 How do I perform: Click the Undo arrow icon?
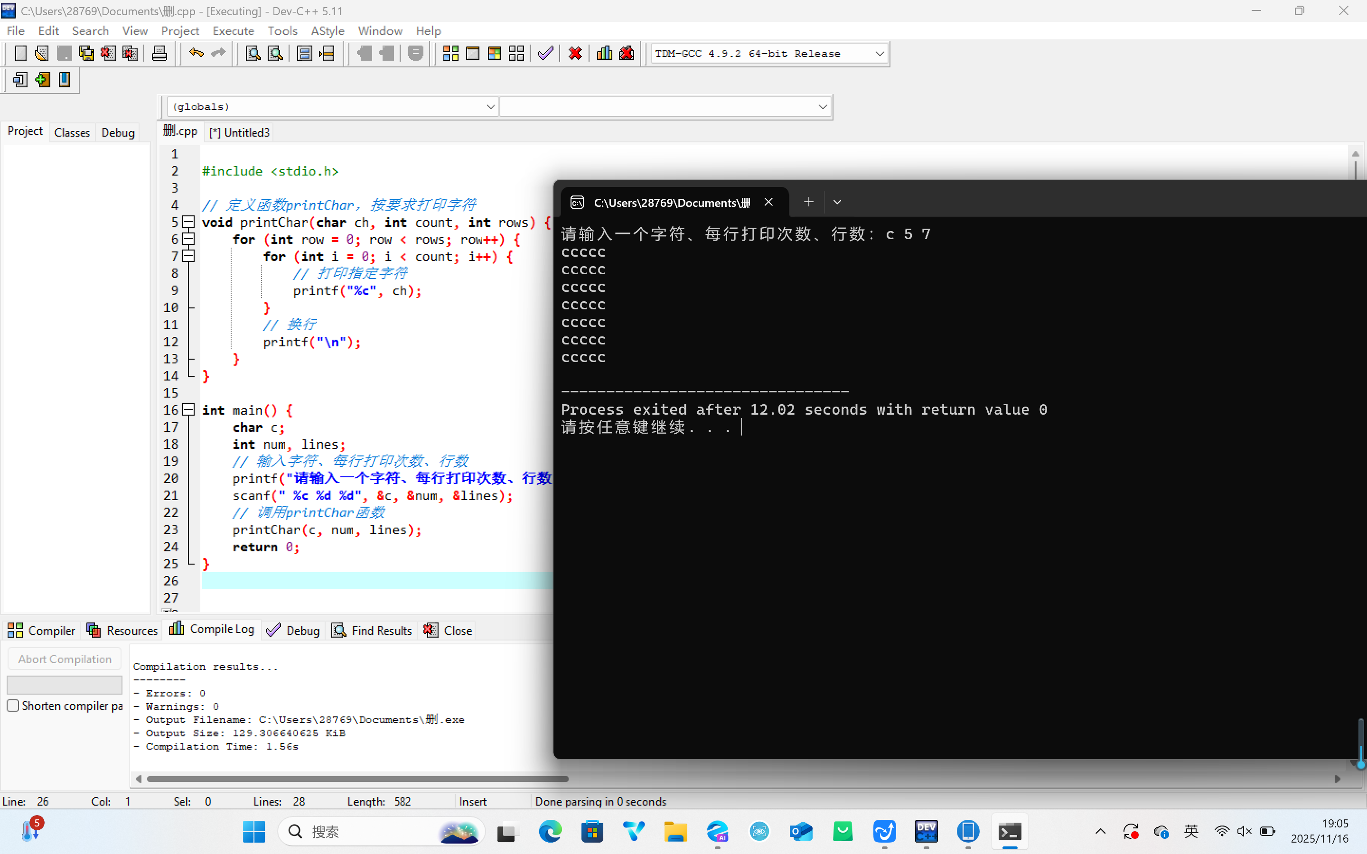click(196, 54)
